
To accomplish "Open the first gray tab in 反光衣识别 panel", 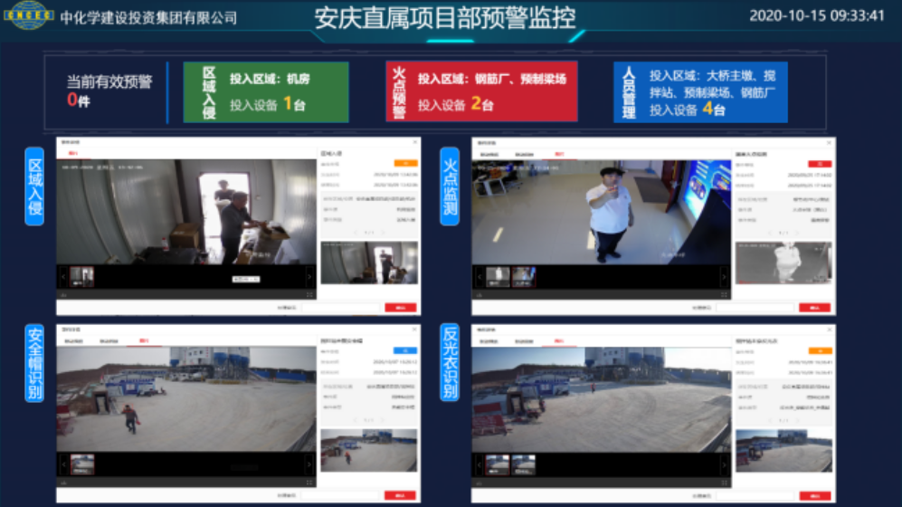I will tap(489, 341).
